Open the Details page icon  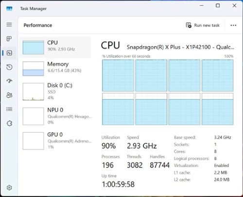[9, 109]
